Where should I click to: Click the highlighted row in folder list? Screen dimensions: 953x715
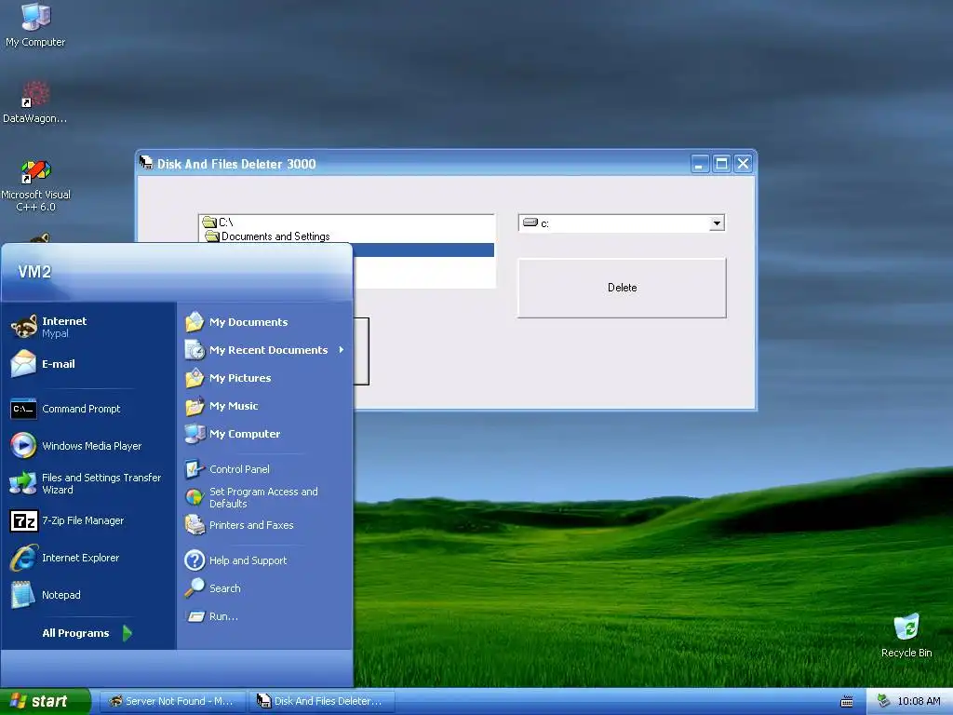pyautogui.click(x=423, y=250)
